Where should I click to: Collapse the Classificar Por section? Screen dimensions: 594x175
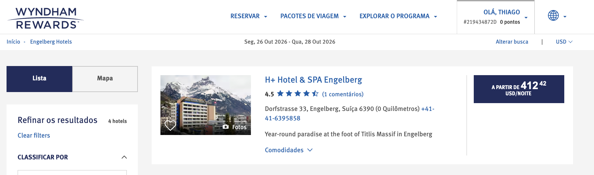click(124, 157)
